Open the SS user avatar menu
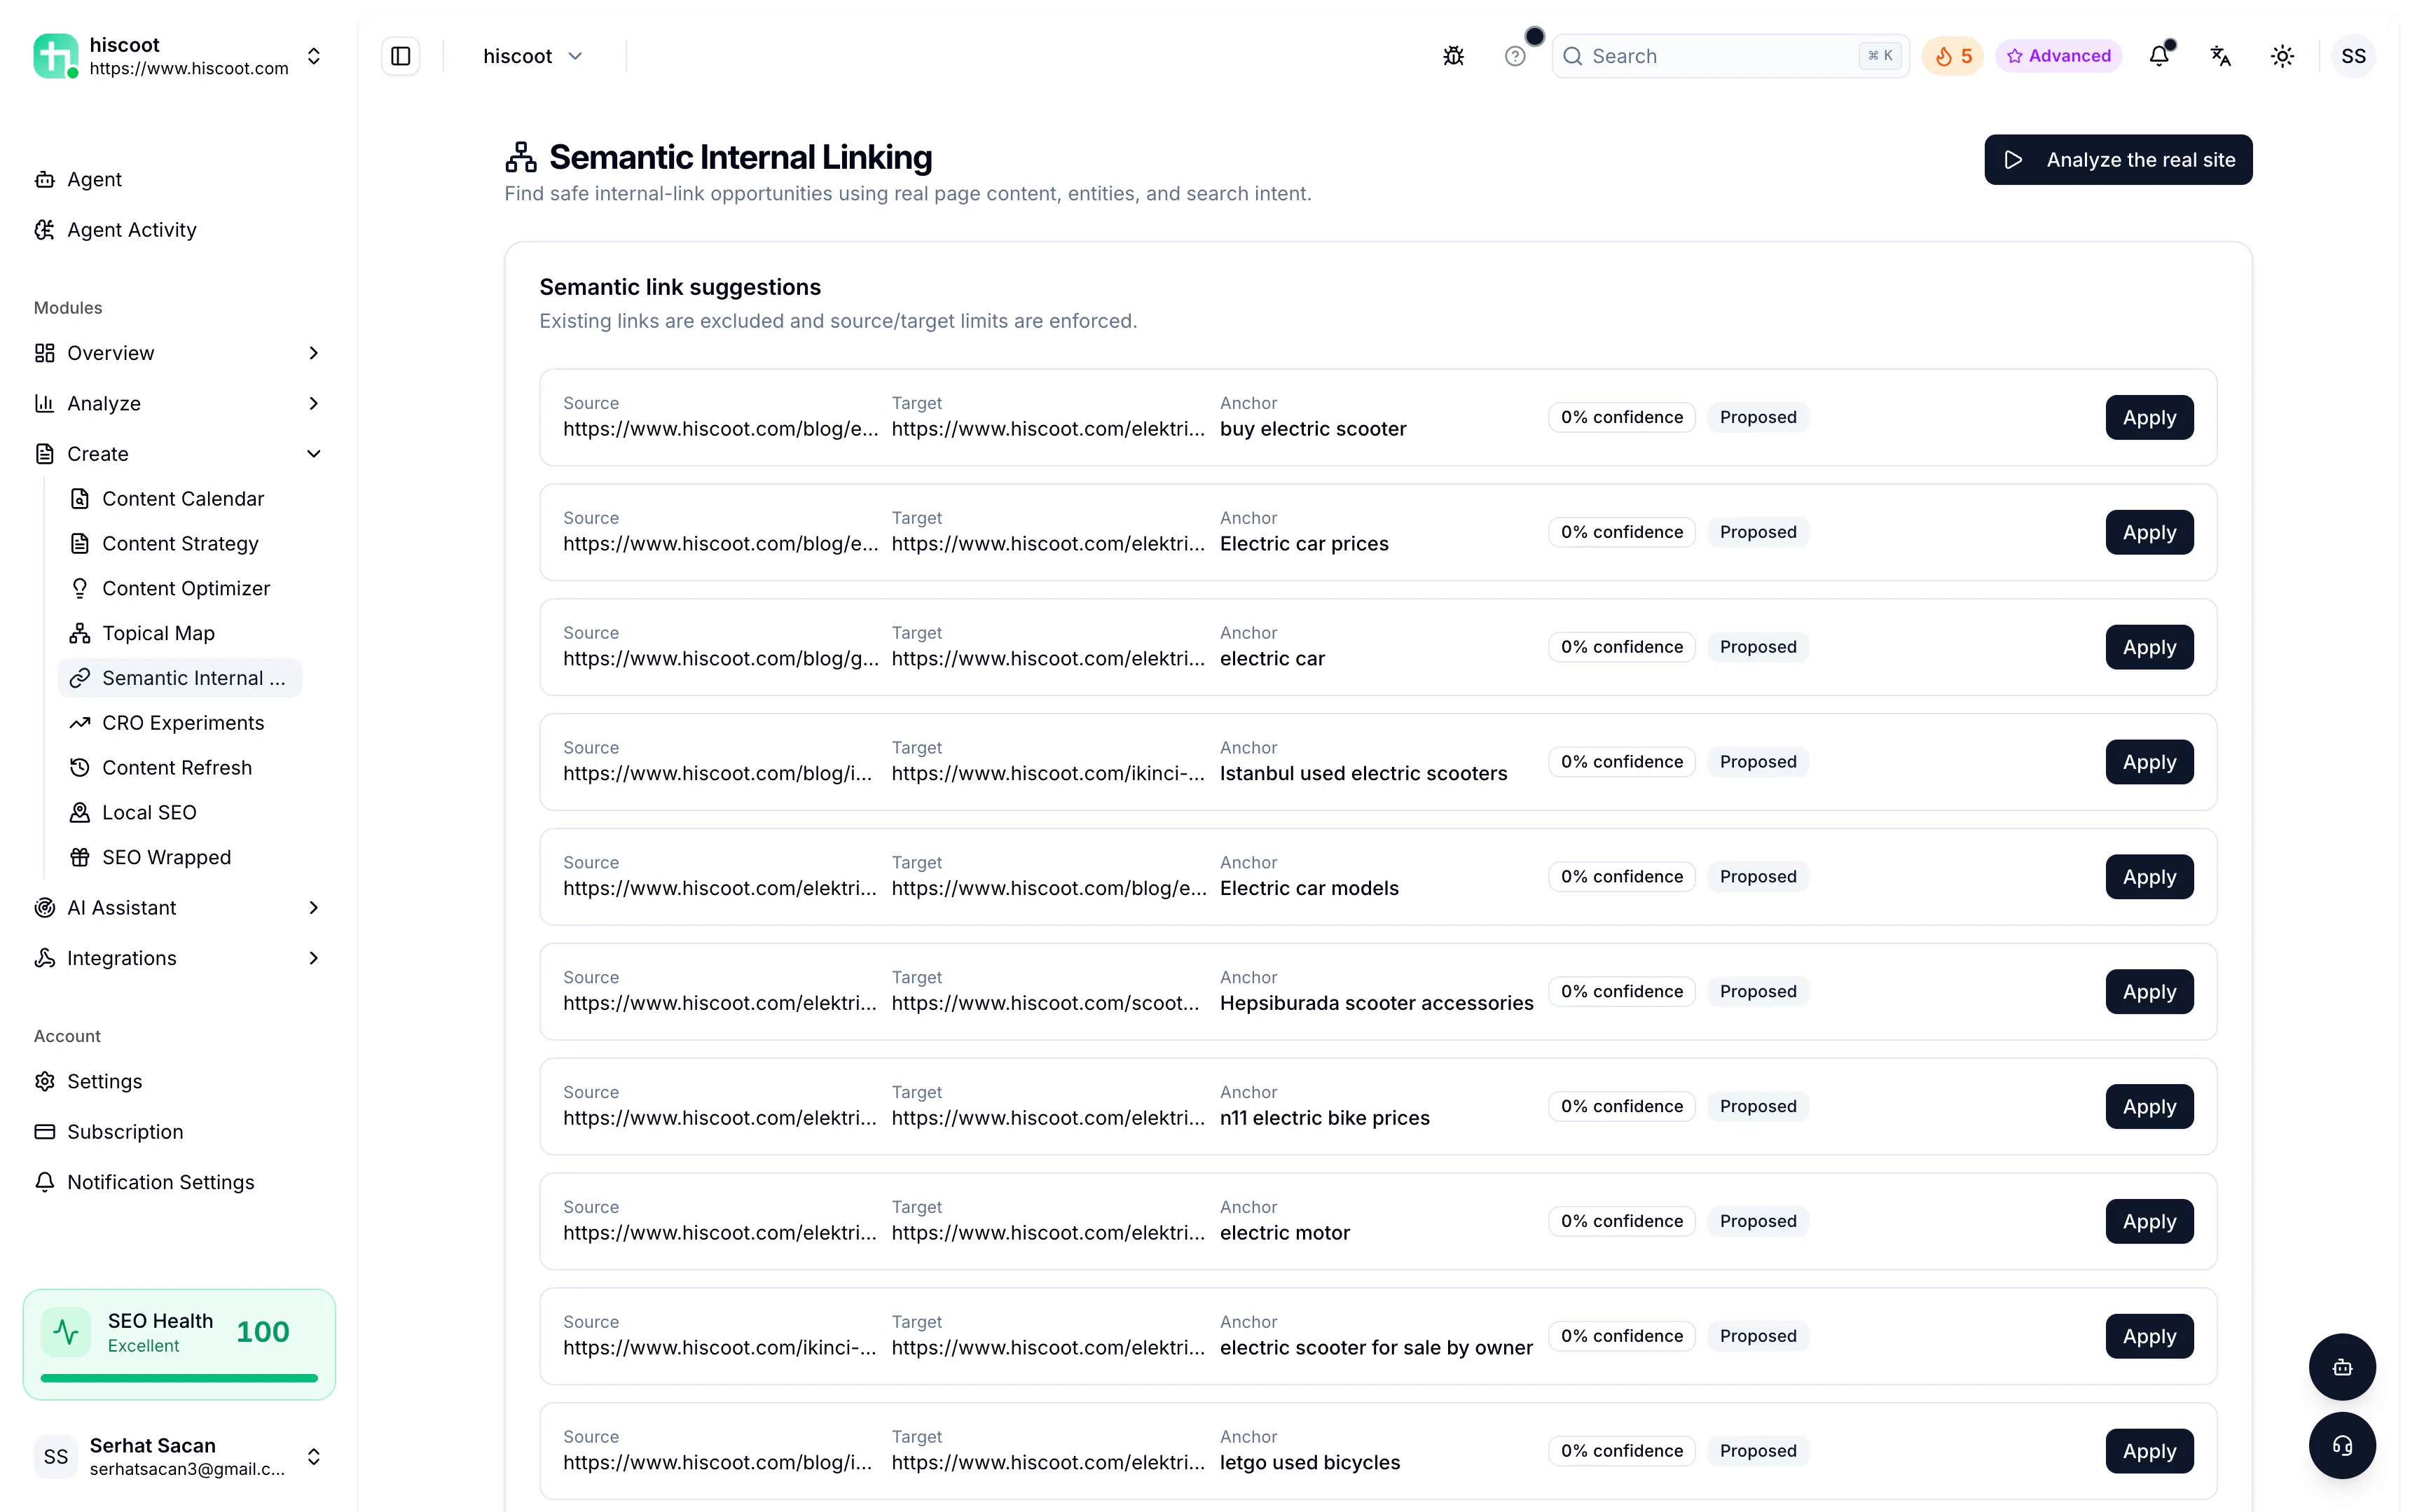Viewport: 2410px width, 1512px height. (2353, 56)
